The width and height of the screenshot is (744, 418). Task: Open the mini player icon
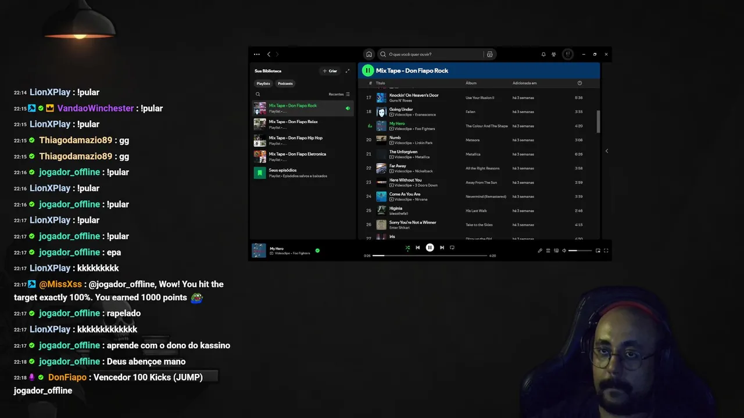(x=598, y=251)
